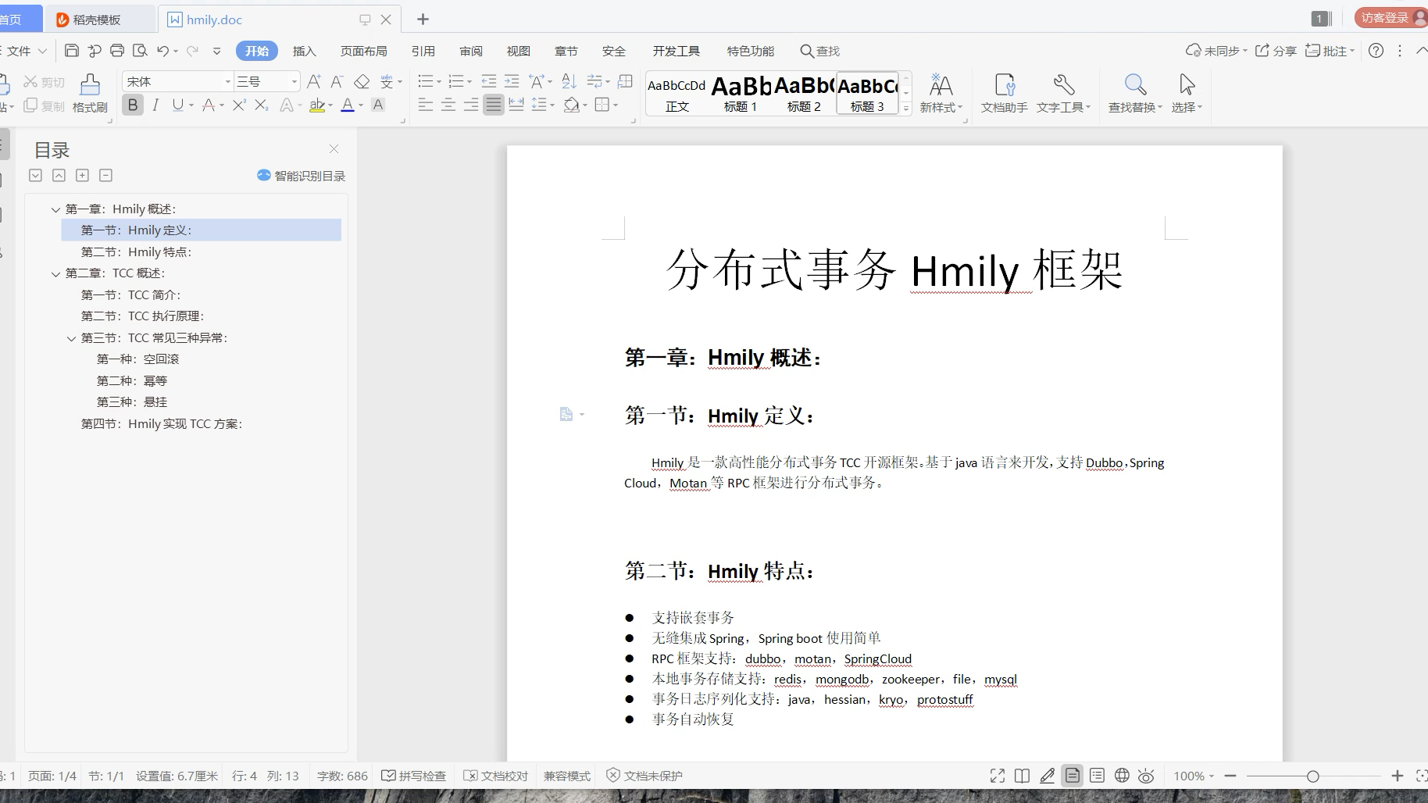Toggle Strikethrough formatting
1428x803 pixels.
pos(209,105)
